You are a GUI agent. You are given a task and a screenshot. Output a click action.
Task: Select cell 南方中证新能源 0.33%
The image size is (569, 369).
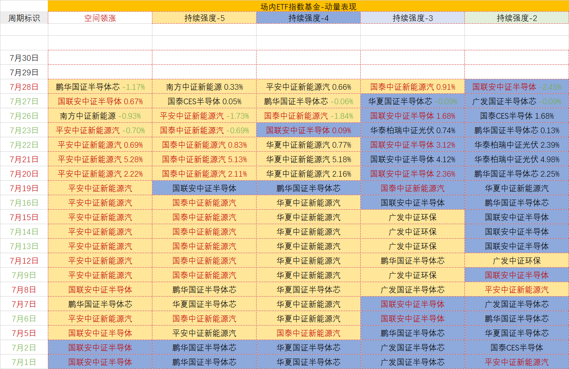[x=204, y=87]
